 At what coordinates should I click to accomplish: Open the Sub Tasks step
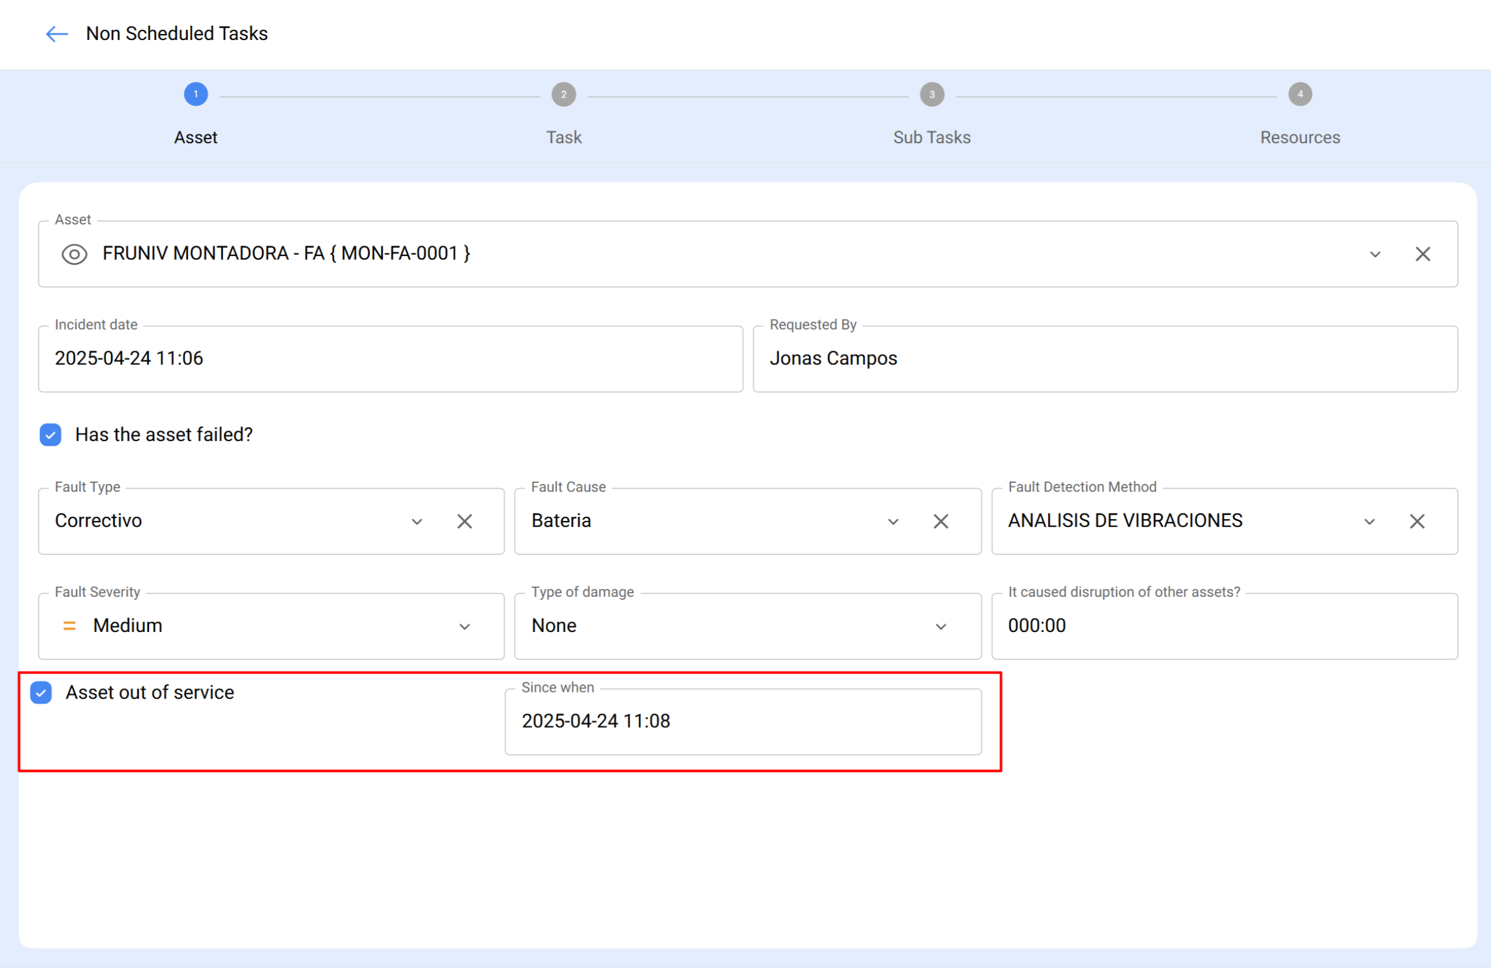[x=931, y=95]
